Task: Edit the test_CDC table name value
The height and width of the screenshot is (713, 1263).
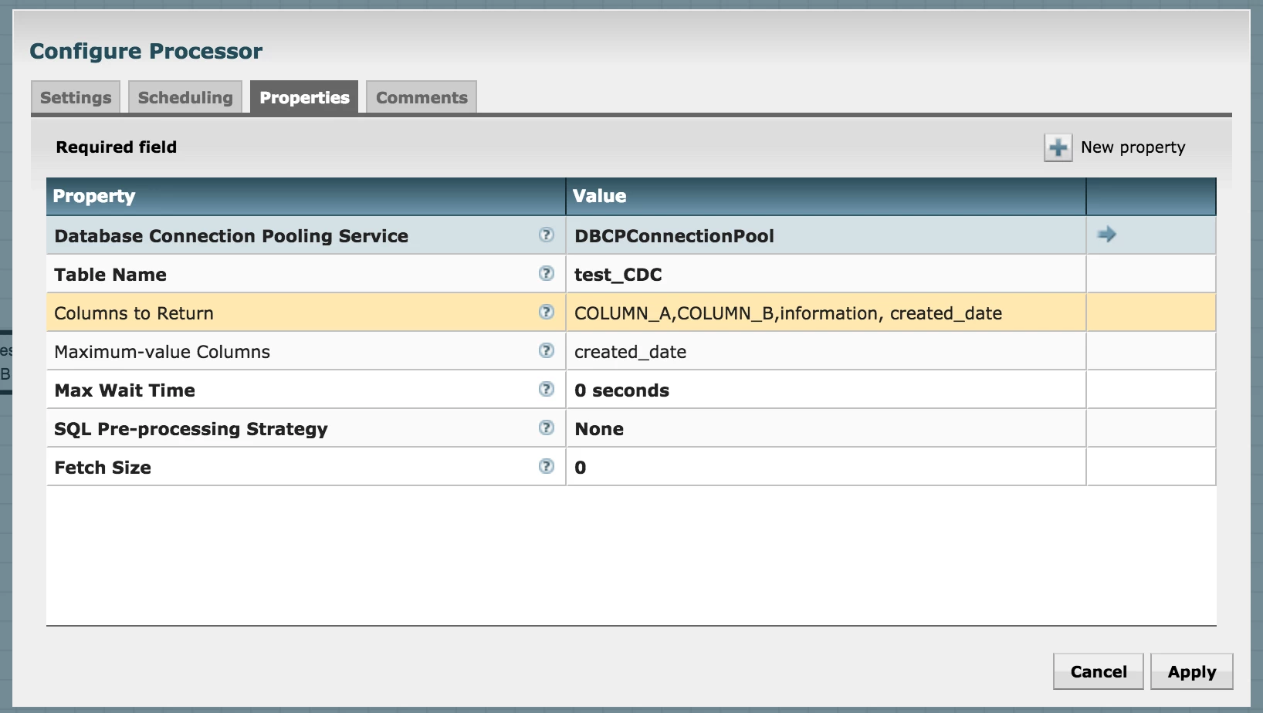Action: pyautogui.click(x=826, y=274)
